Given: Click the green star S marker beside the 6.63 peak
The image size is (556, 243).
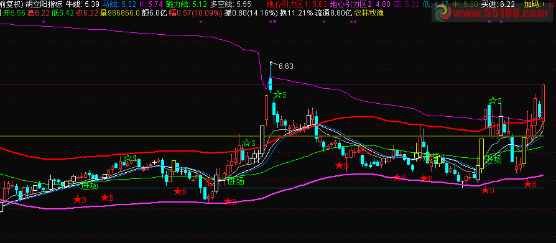Looking at the screenshot, I should (280, 94).
